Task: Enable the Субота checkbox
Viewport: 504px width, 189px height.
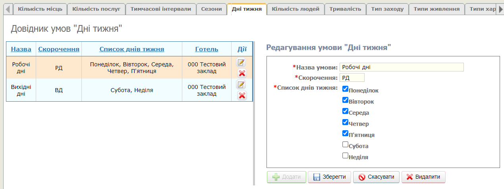Action: pyautogui.click(x=345, y=145)
